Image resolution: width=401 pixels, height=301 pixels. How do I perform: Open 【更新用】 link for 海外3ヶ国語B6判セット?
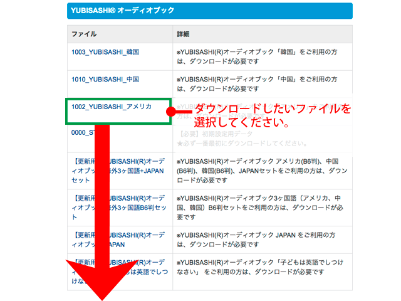pos(119,208)
